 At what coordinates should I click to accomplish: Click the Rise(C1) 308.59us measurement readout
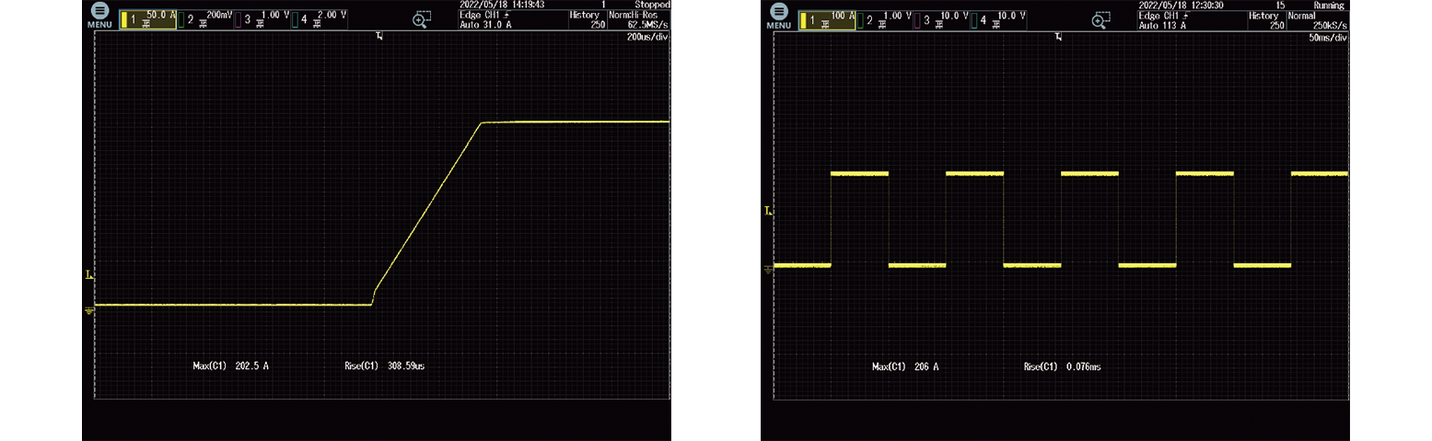(378, 366)
